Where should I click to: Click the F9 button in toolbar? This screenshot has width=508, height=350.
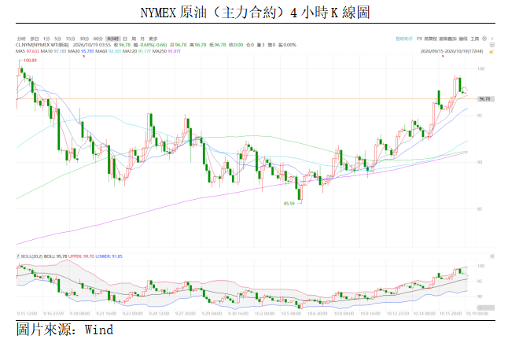(419, 39)
